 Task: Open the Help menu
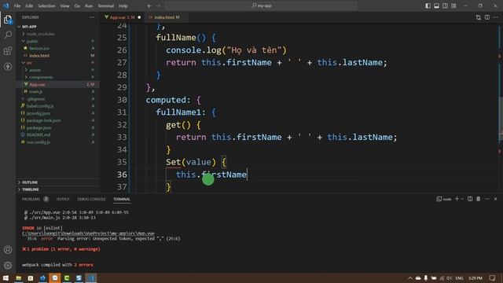coord(123,6)
